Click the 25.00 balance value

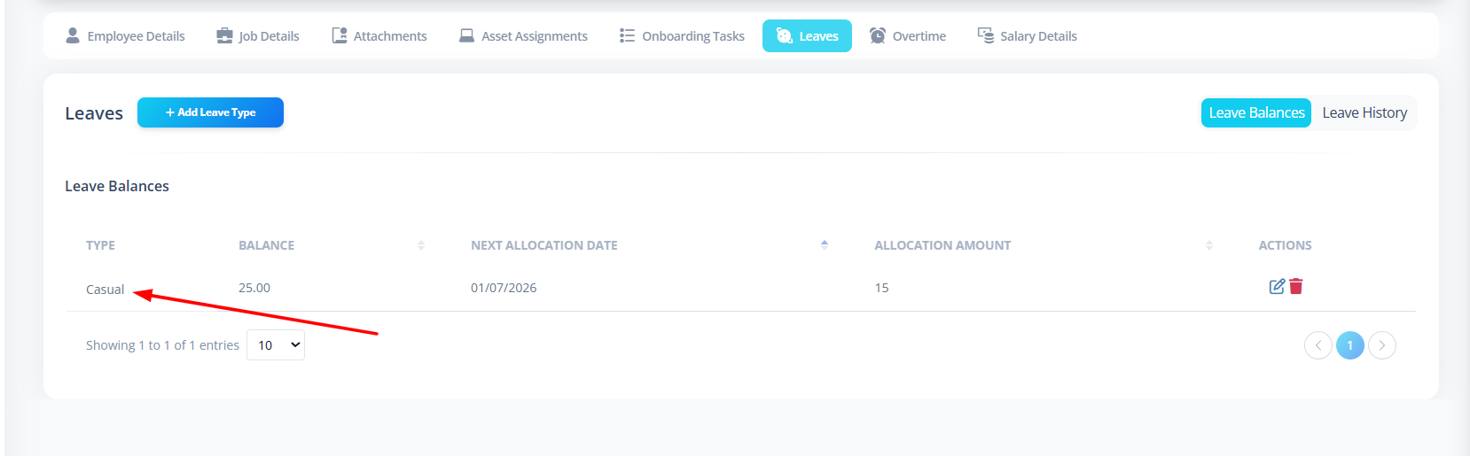254,288
